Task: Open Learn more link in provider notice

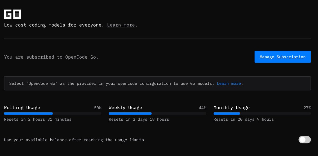Action: pos(229,83)
